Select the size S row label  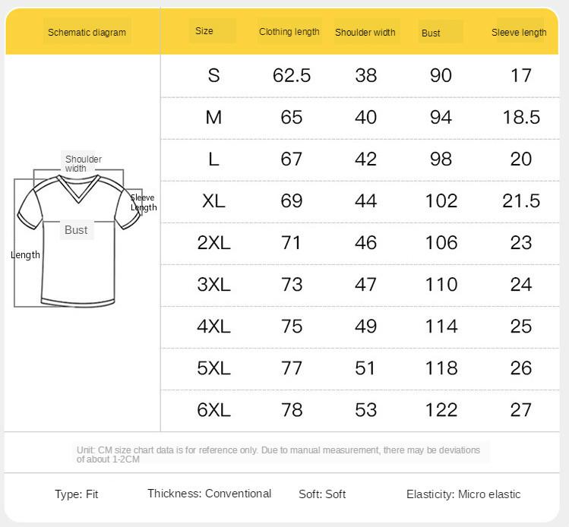tap(213, 75)
